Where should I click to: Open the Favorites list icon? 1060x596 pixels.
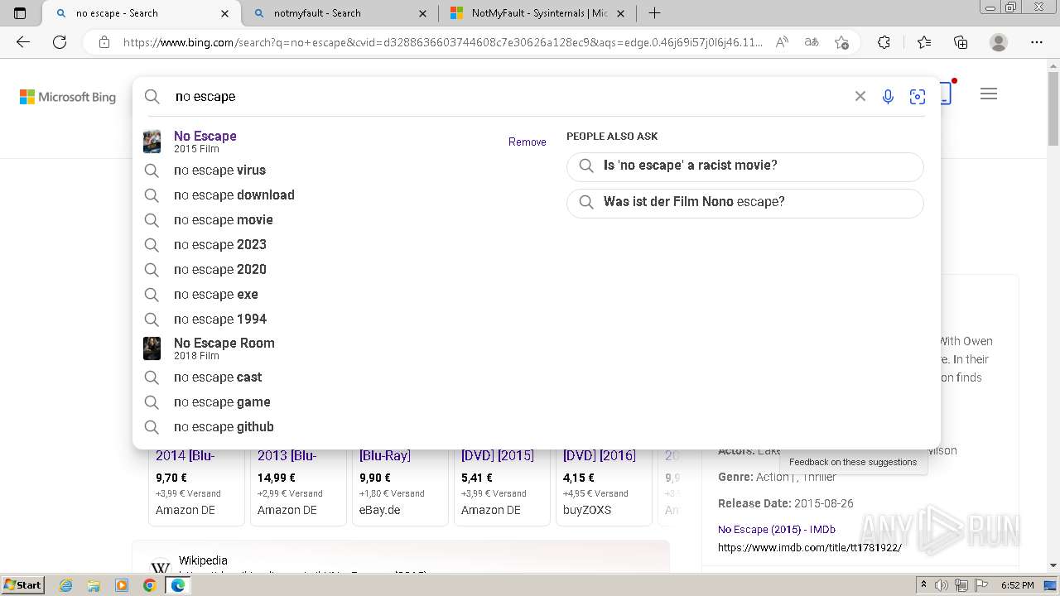[x=924, y=42]
